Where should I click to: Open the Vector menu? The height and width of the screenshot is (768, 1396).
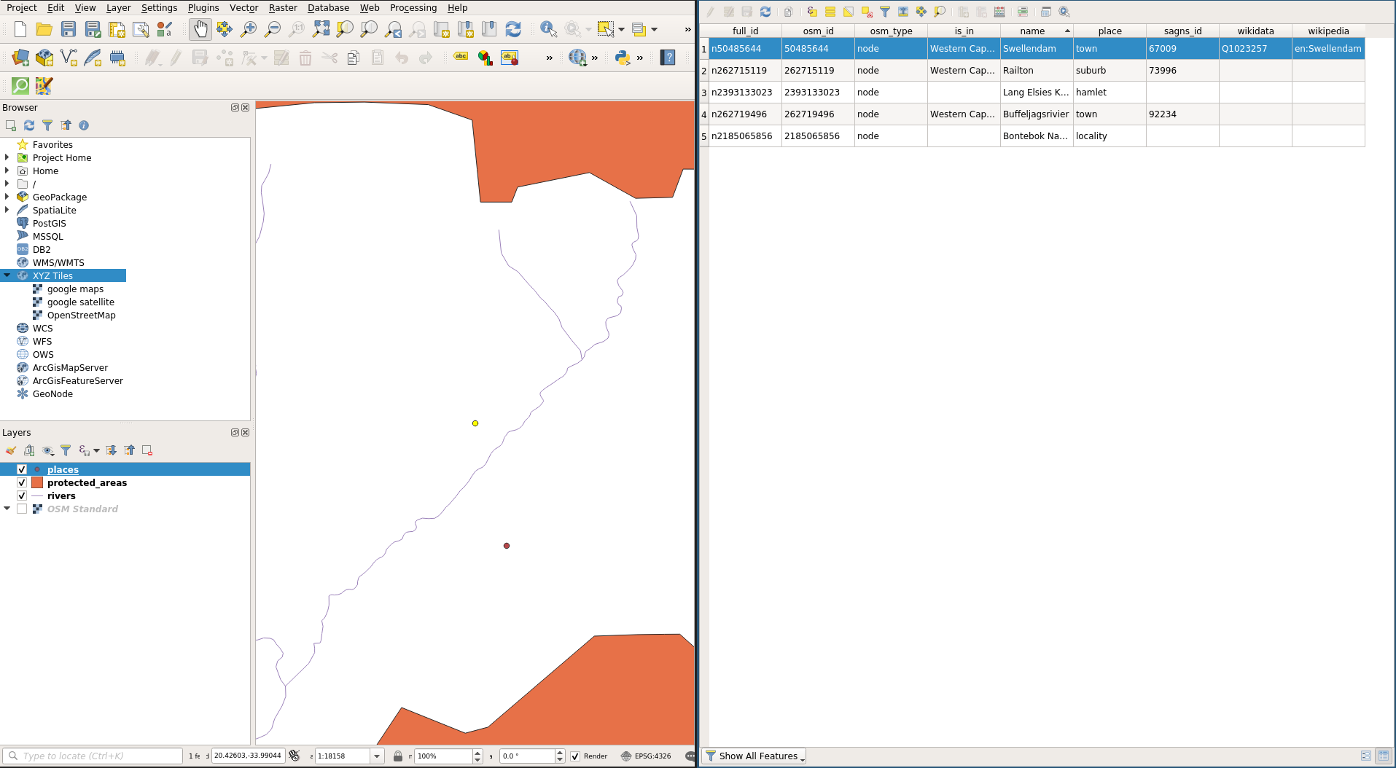(243, 8)
